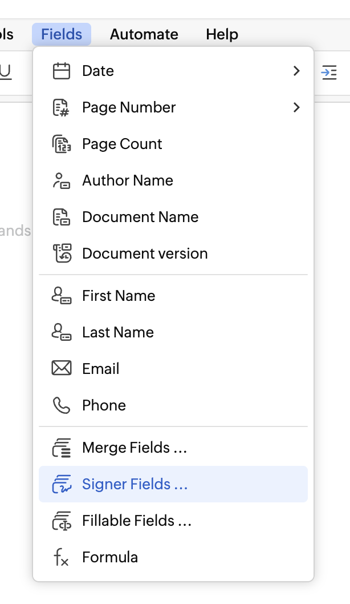Choose Merge Fields from the menu
Screen dimensions: 350x604
135,448
